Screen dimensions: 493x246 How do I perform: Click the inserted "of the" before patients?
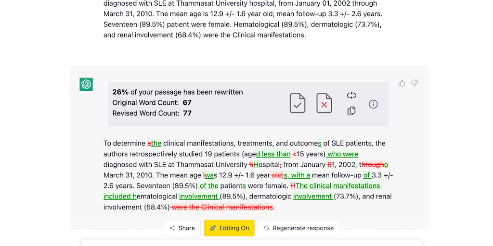(x=208, y=186)
